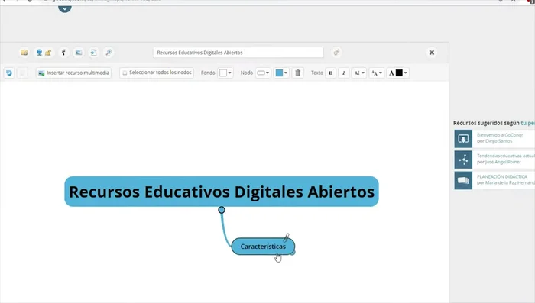Click the globe share icon
The width and height of the screenshot is (535, 303).
(x=39, y=53)
